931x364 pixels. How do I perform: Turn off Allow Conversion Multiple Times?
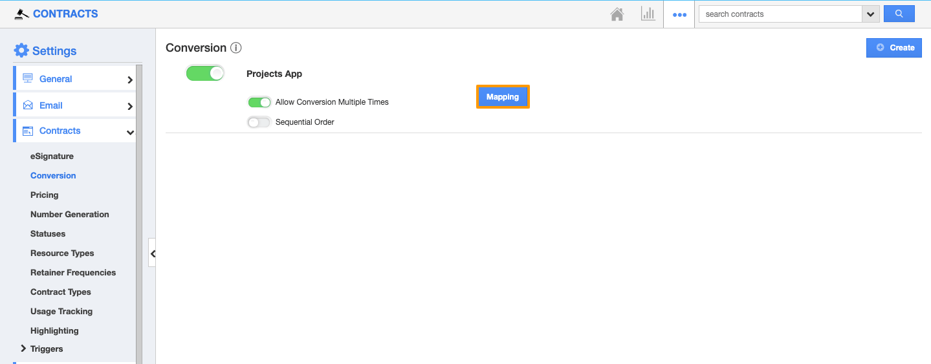pyautogui.click(x=259, y=102)
